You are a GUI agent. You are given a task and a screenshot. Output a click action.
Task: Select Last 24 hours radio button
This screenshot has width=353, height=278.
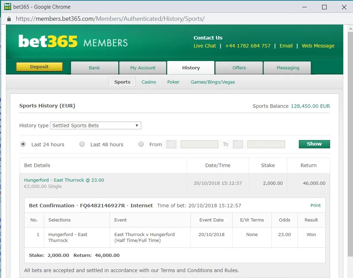(x=23, y=144)
